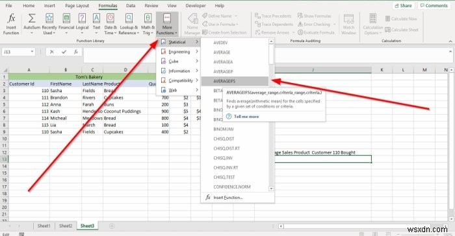
Task: Click Calculate Now
Action: tap(401, 19)
